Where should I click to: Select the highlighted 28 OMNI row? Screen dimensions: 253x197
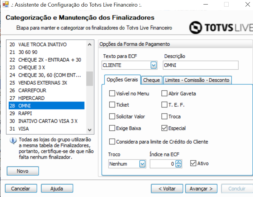(x=47, y=106)
